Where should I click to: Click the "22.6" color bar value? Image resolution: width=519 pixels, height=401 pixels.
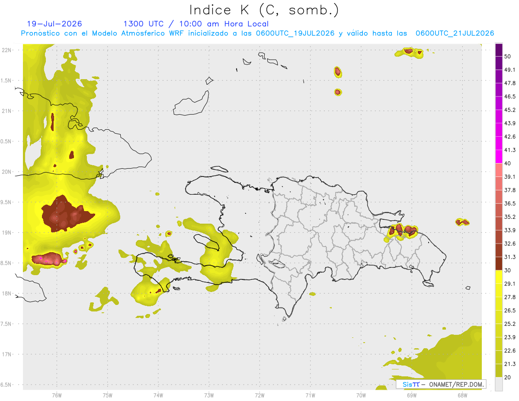(x=510, y=350)
